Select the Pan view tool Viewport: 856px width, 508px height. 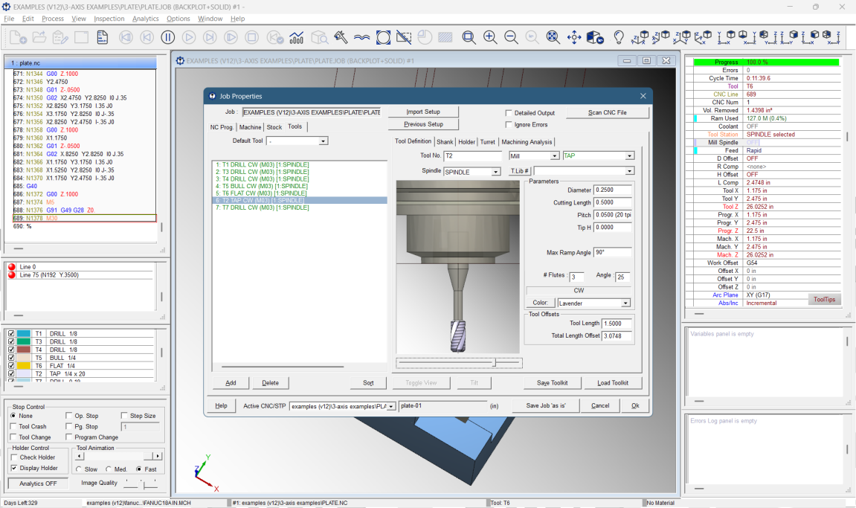pyautogui.click(x=575, y=36)
